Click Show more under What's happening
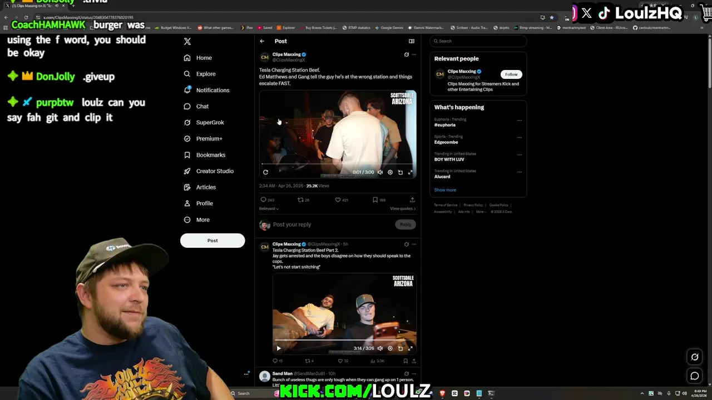 tap(445, 190)
